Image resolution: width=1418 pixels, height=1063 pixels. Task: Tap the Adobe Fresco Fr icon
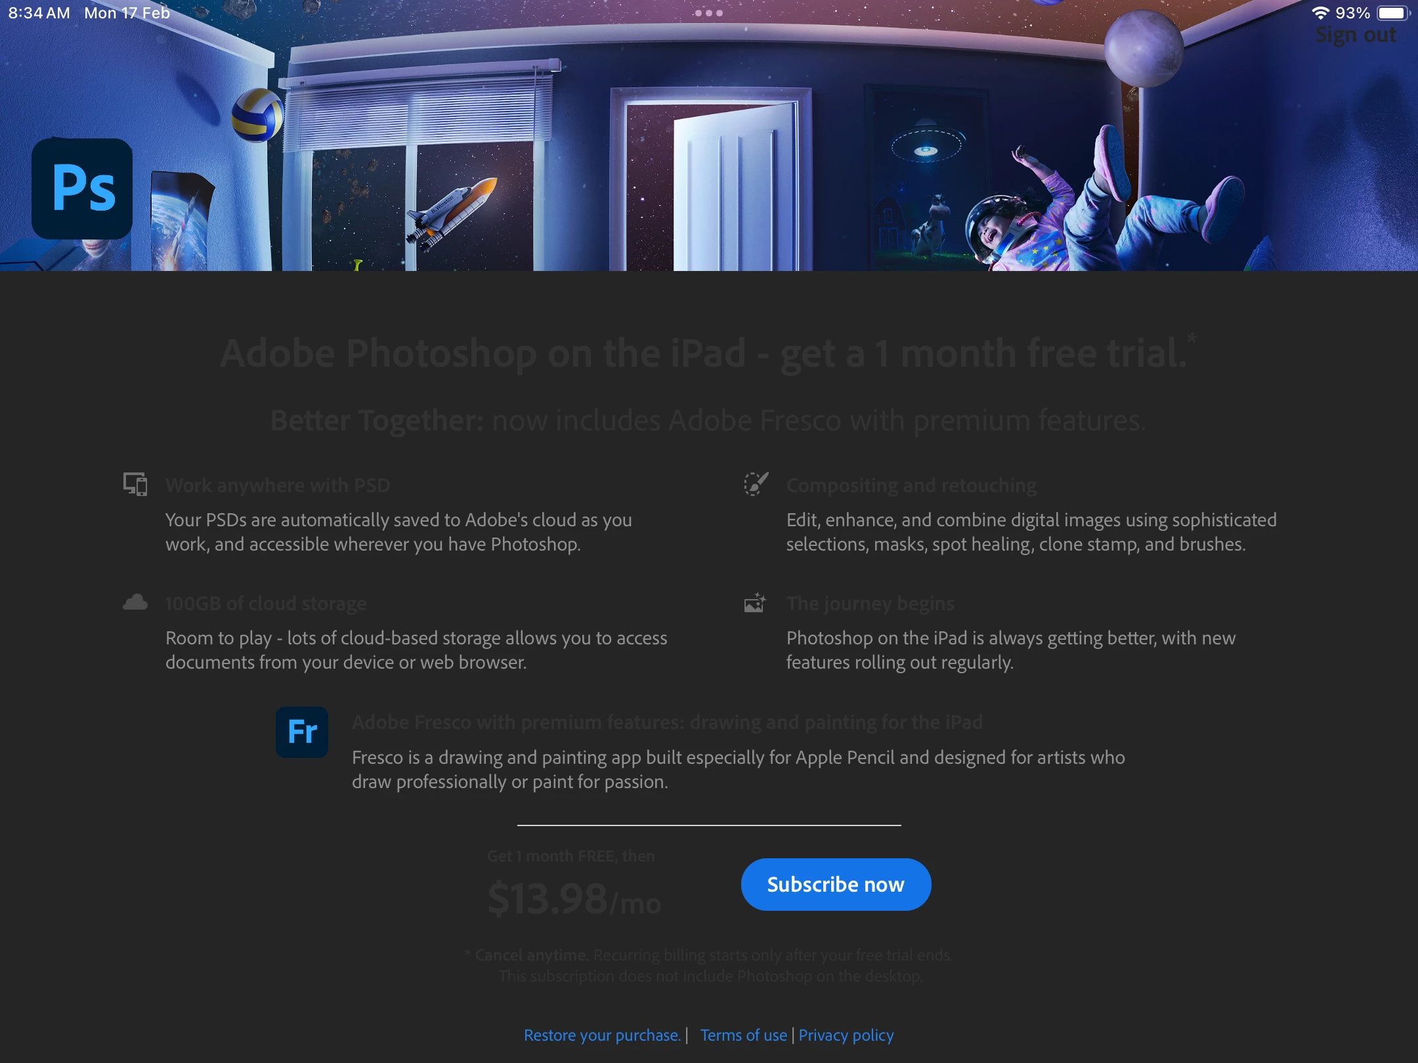[302, 732]
